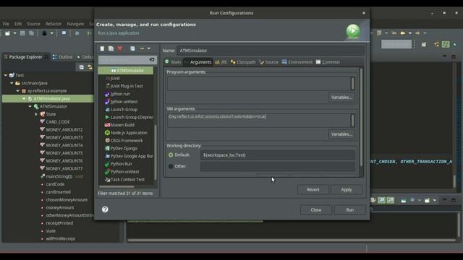463x260 pixels.
Task: Collapse the xy.reflect.ui.example package
Action: coord(18,91)
